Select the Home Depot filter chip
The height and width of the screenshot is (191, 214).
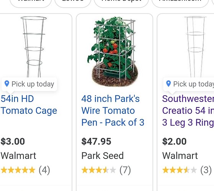pyautogui.click(x=121, y=3)
